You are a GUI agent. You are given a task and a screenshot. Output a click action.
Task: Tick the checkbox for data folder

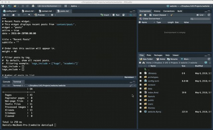click(141, 88)
